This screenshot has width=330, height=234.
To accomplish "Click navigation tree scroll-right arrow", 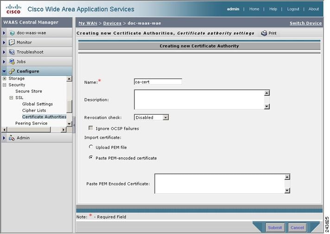I will click(63, 129).
